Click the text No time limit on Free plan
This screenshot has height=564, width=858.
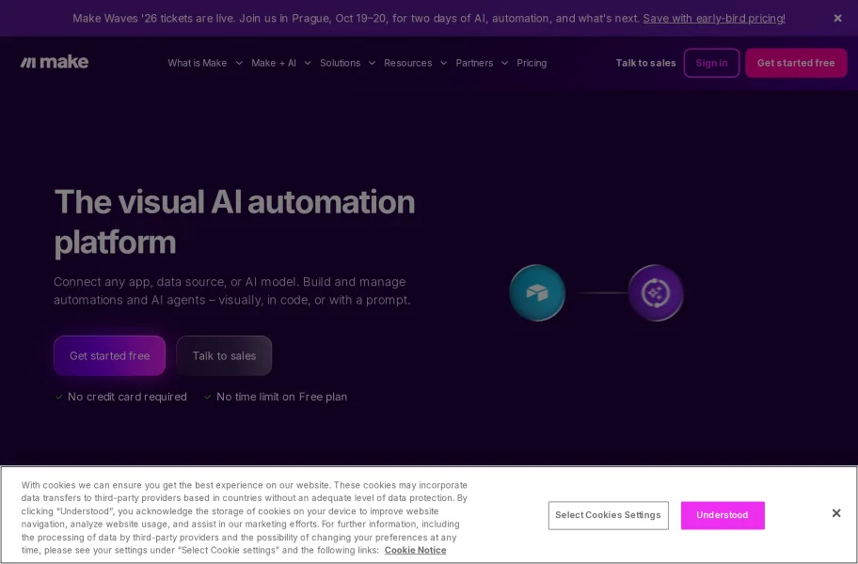281,397
